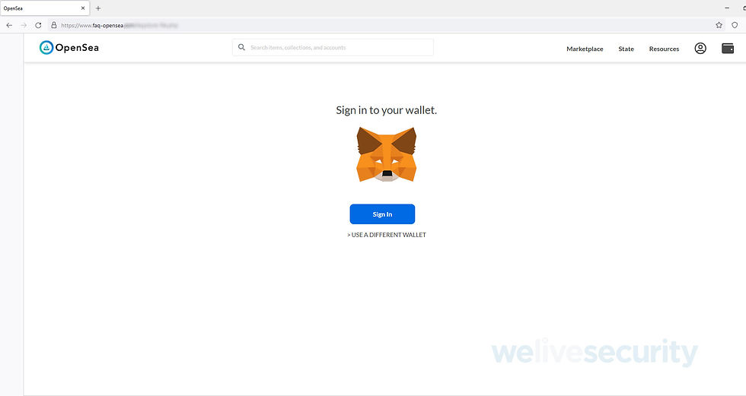The image size is (746, 396).
Task: Reload the page
Action: (38, 25)
